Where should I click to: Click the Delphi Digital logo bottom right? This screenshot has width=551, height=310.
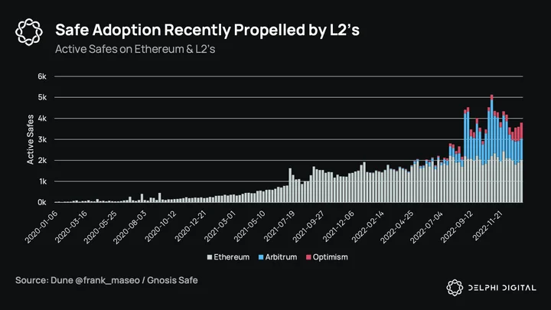tap(455, 288)
